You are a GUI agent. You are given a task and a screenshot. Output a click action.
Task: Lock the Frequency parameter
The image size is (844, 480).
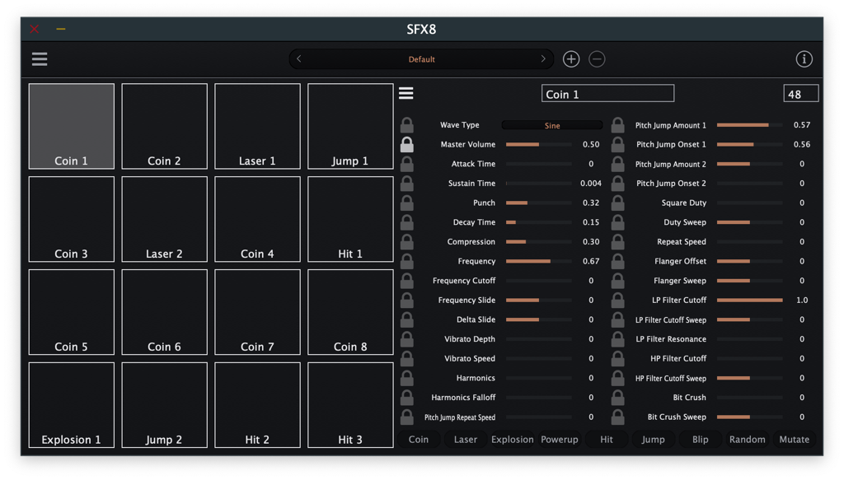407,262
